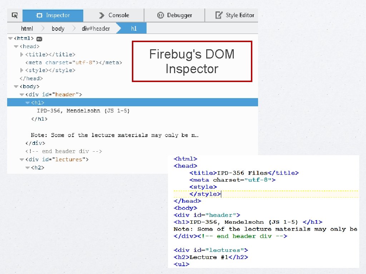Expand the title element node
This screenshot has height=274, width=366.
click(x=22, y=54)
